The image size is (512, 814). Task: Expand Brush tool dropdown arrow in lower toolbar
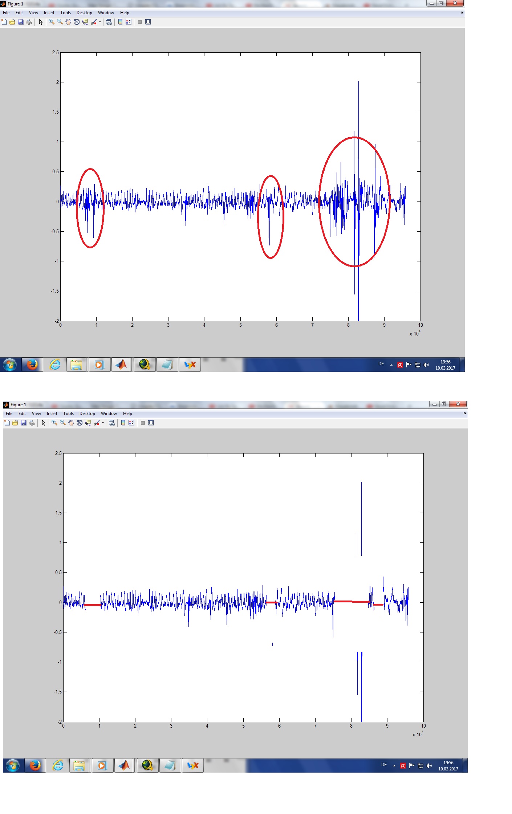coord(103,423)
